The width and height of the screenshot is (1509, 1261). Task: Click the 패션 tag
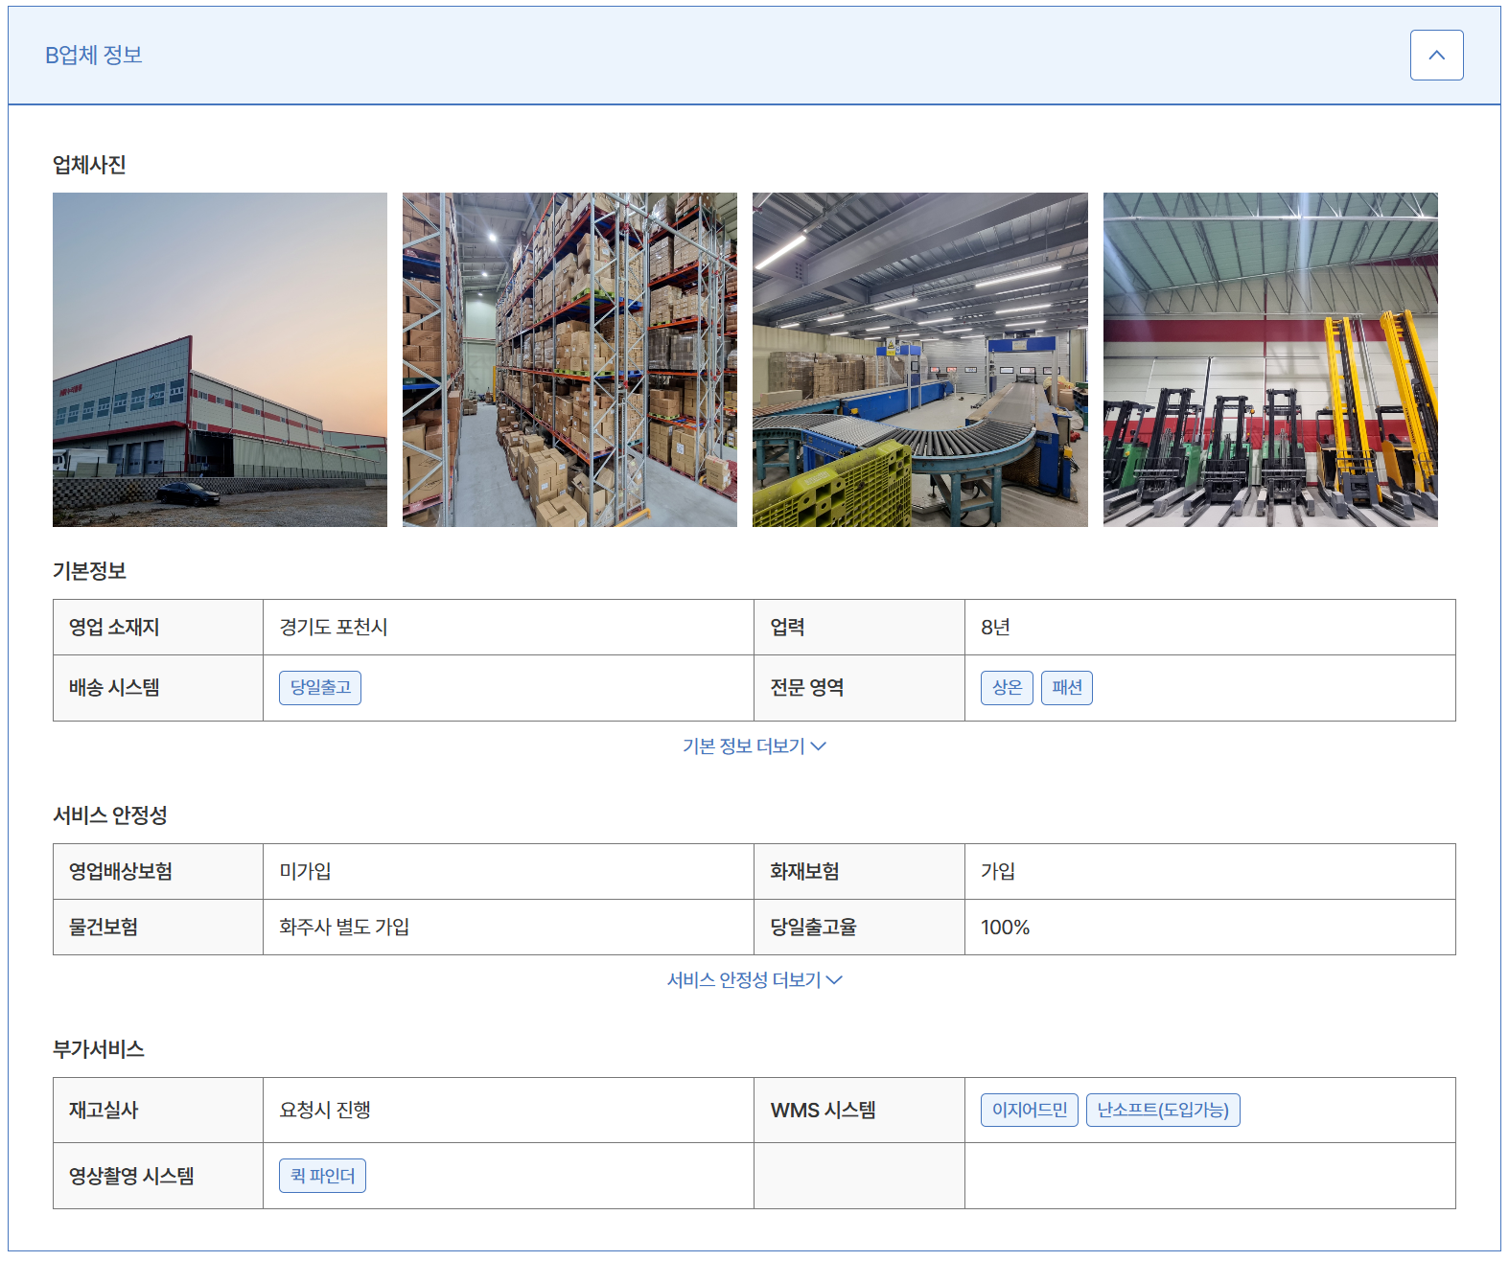point(1067,688)
